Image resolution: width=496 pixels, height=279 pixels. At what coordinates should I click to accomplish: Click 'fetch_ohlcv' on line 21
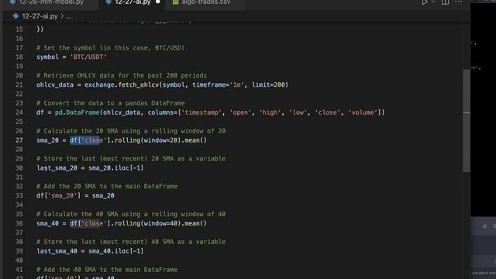pyautogui.click(x=138, y=84)
